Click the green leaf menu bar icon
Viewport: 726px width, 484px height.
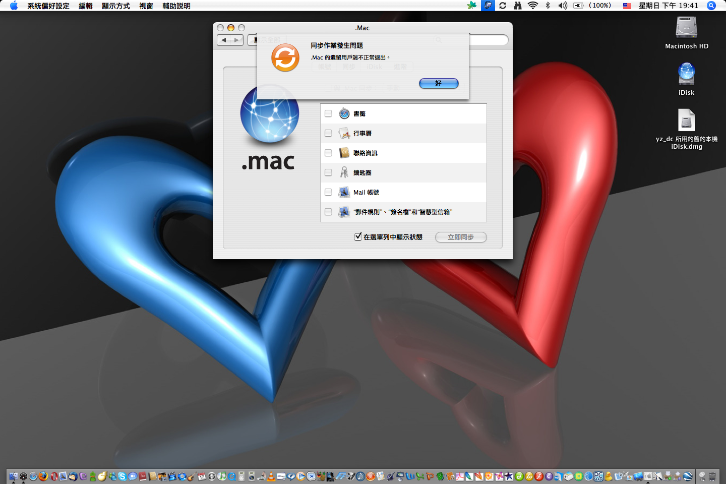472,6
